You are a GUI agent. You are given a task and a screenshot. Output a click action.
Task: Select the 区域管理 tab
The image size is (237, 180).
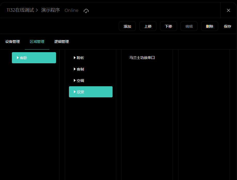[37, 42]
